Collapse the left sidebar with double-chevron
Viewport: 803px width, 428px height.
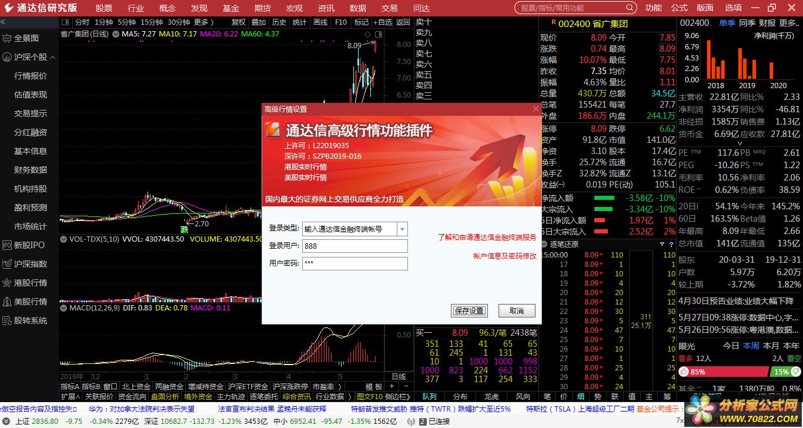point(4,22)
